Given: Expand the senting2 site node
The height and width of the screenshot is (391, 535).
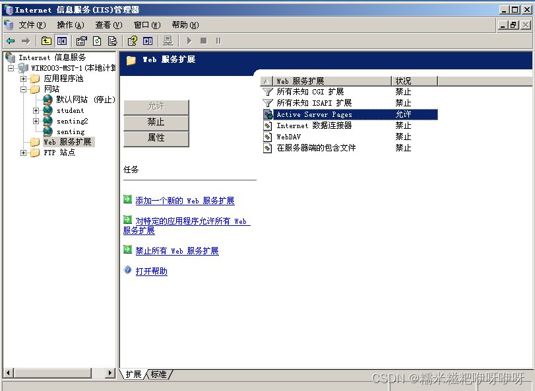Looking at the screenshot, I should coord(36,122).
